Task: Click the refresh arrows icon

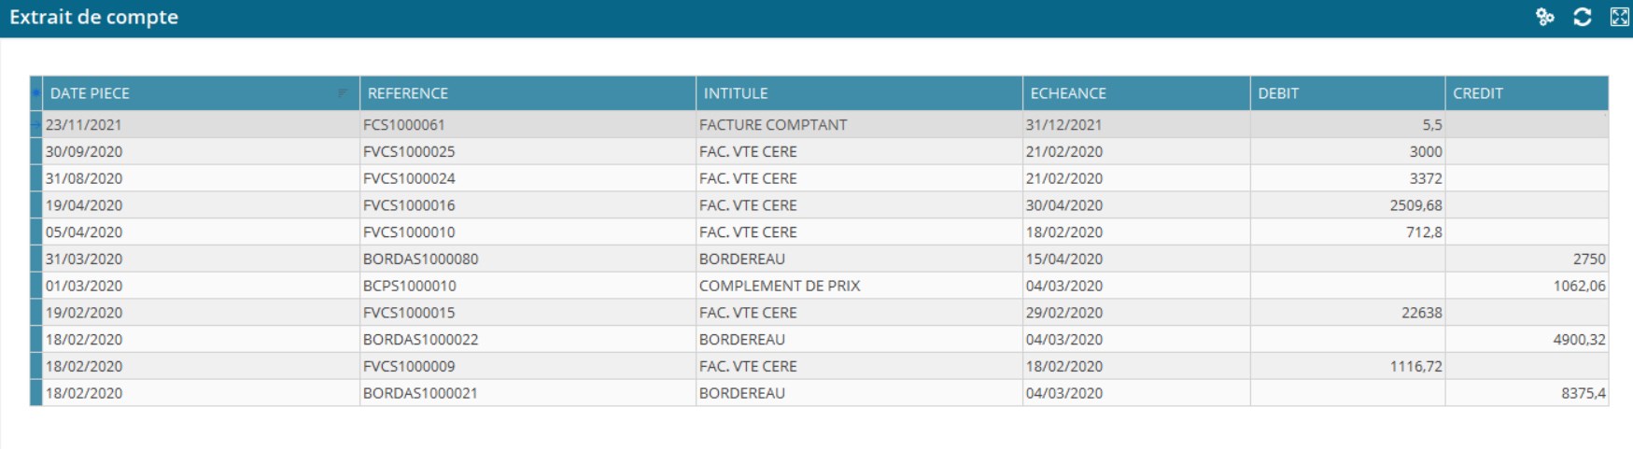Action: 1583,17
